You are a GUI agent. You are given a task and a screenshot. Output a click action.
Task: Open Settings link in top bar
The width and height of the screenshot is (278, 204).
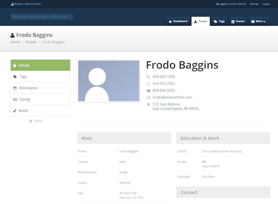(254, 4)
